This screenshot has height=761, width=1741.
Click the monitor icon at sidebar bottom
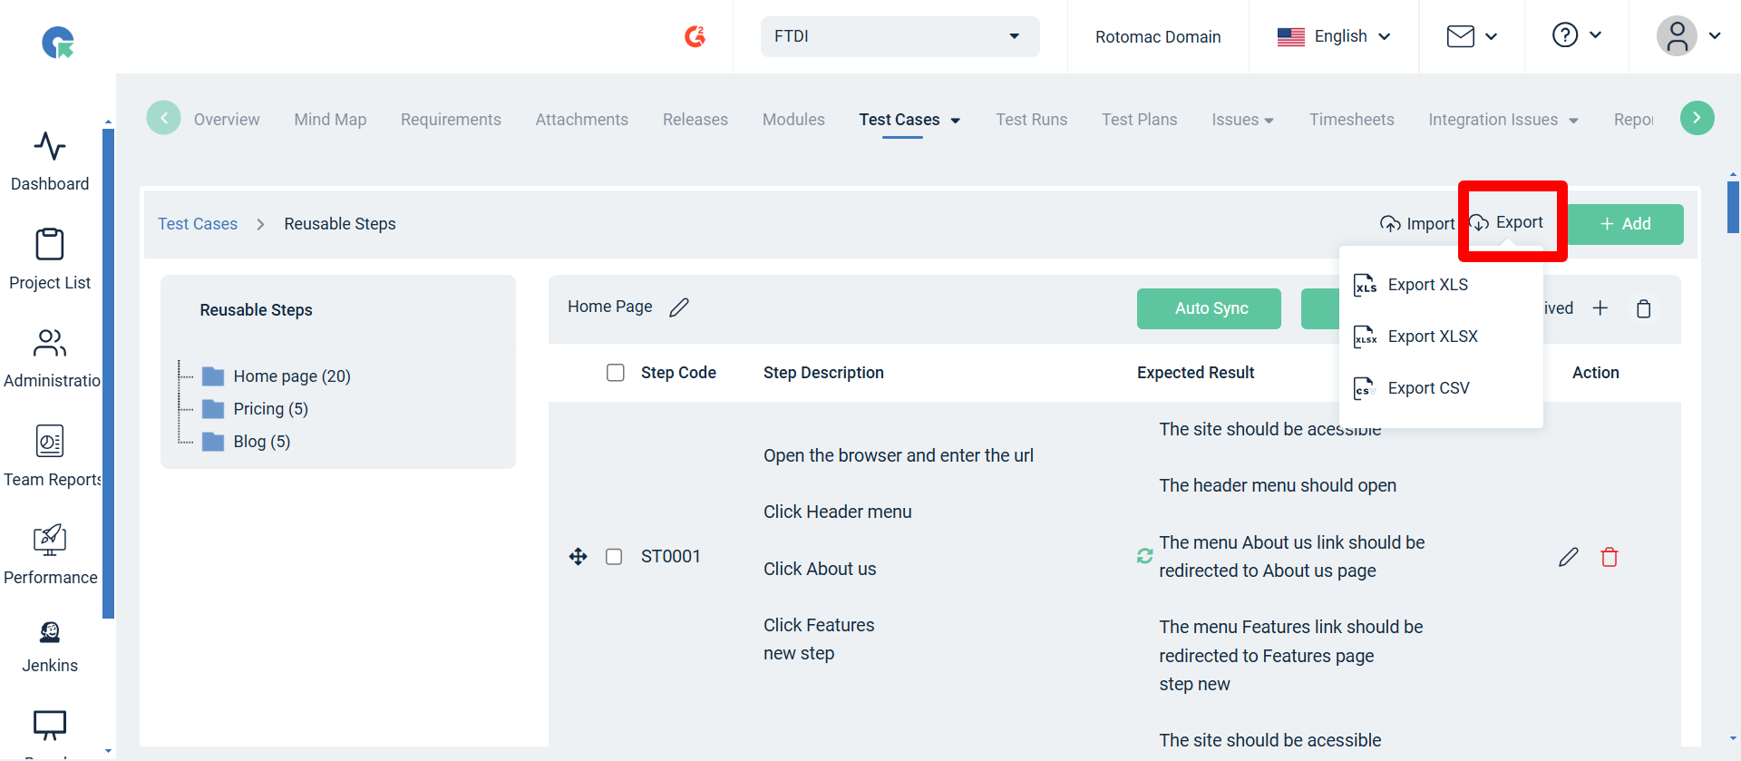50,725
